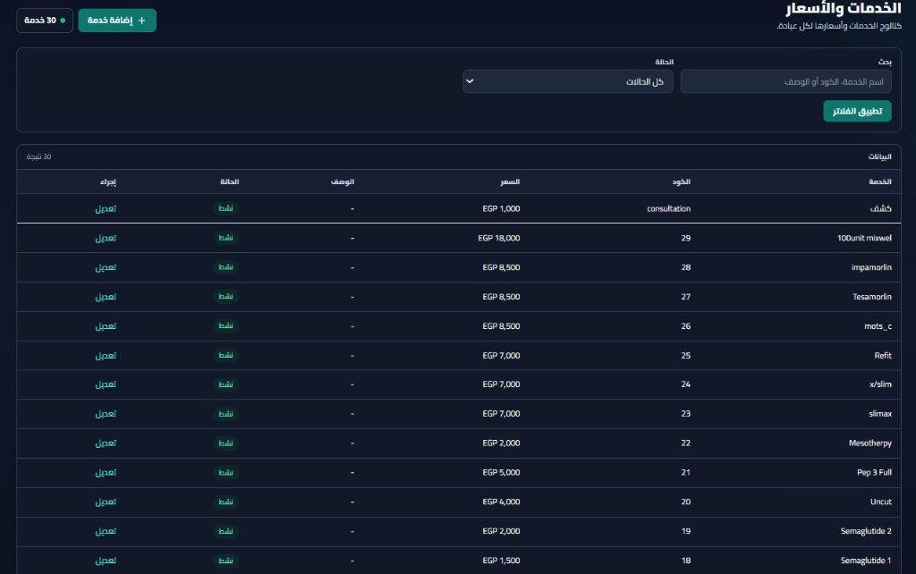Click the EGP 1,500 price cell

click(501, 561)
